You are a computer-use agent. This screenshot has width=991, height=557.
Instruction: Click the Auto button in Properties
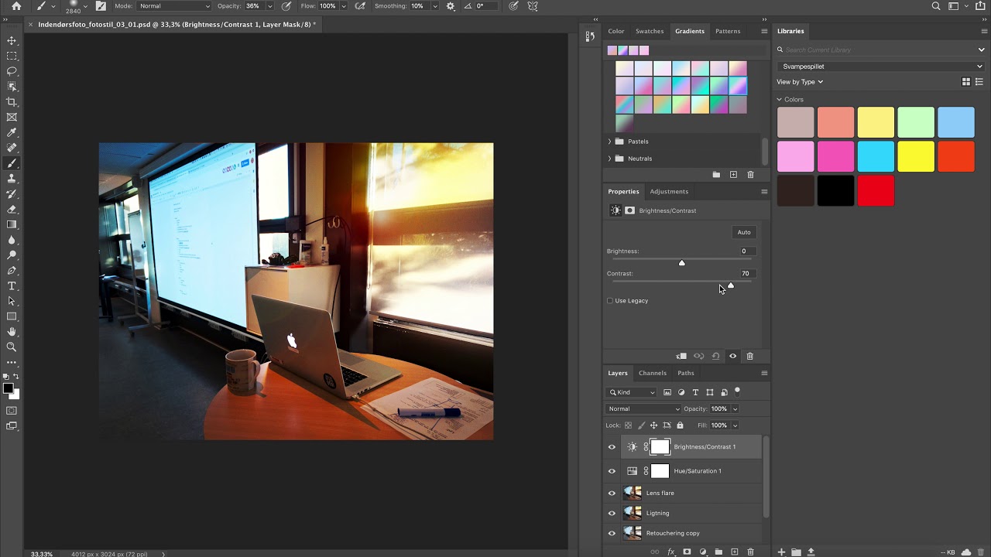pyautogui.click(x=744, y=232)
